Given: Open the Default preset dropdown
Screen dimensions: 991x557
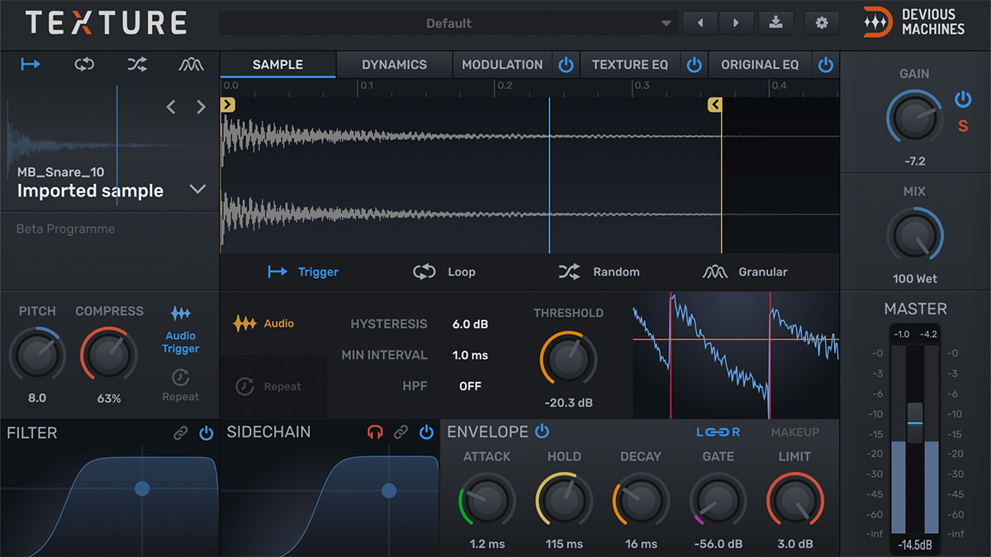Looking at the screenshot, I should (448, 23).
